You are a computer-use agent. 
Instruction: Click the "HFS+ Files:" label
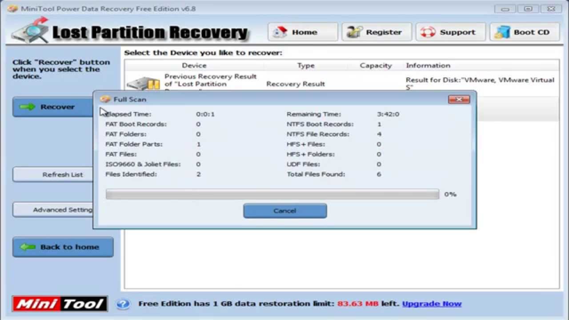306,144
